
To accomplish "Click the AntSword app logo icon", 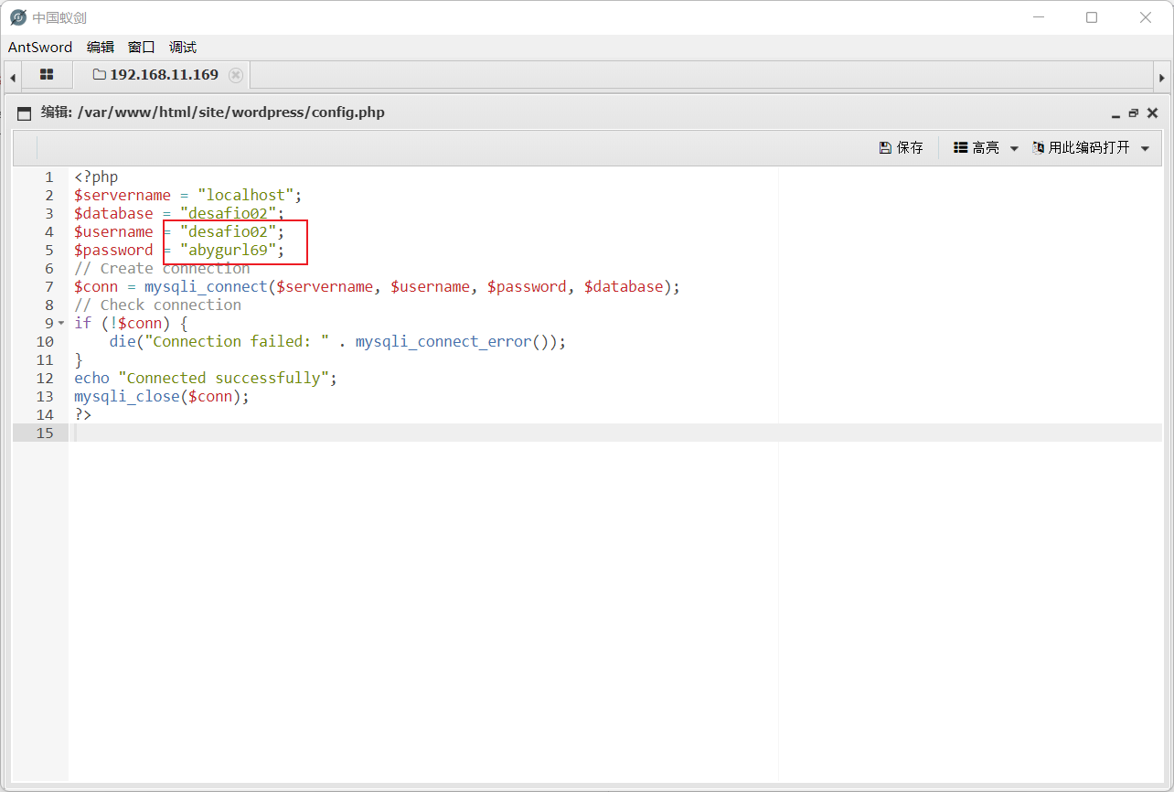I will coord(18,17).
